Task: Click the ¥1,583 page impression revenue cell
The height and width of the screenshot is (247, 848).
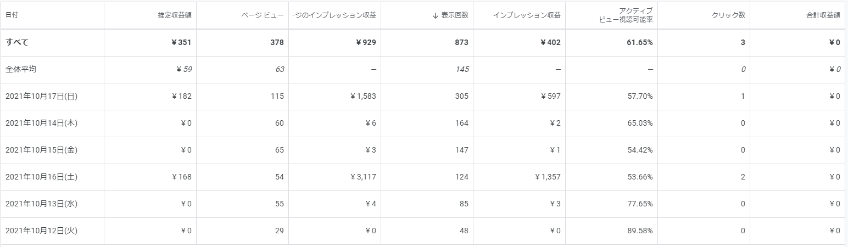Action: [363, 96]
